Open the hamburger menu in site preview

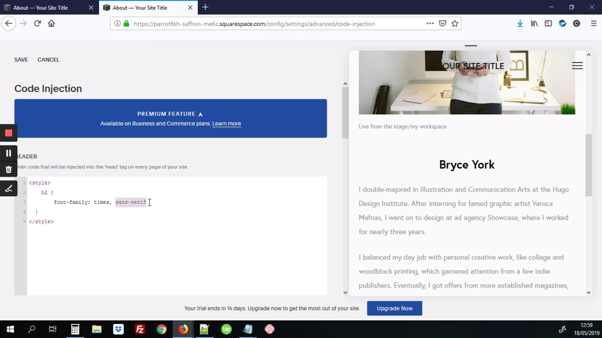coord(577,66)
